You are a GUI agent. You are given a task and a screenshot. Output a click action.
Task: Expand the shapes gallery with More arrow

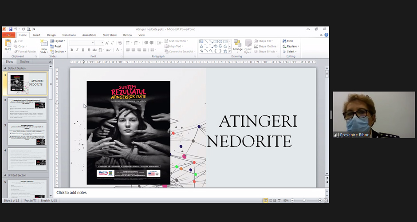click(230, 51)
